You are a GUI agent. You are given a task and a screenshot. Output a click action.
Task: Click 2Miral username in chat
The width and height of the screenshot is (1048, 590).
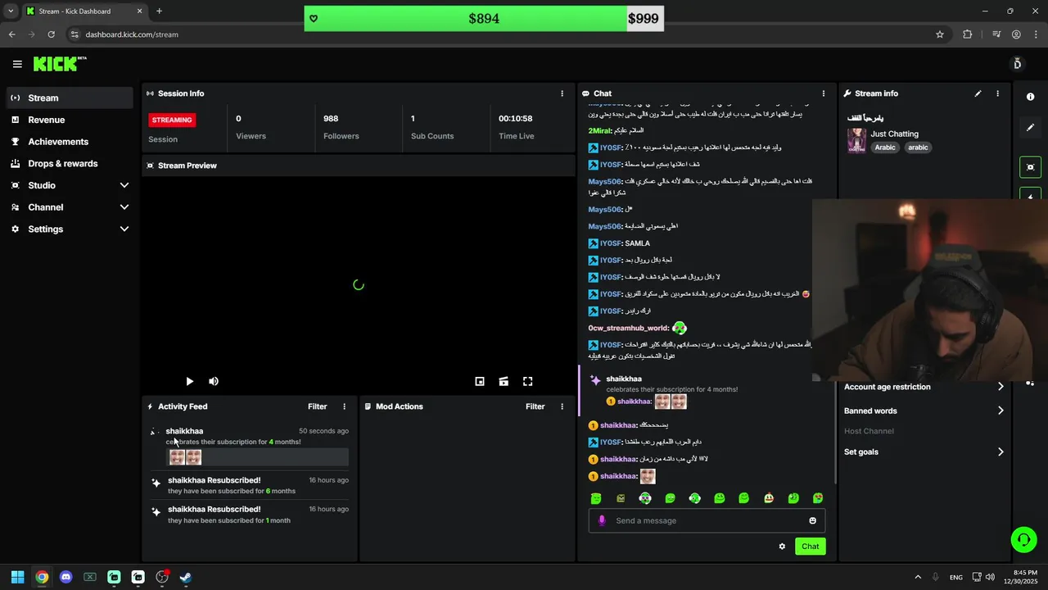(x=599, y=130)
